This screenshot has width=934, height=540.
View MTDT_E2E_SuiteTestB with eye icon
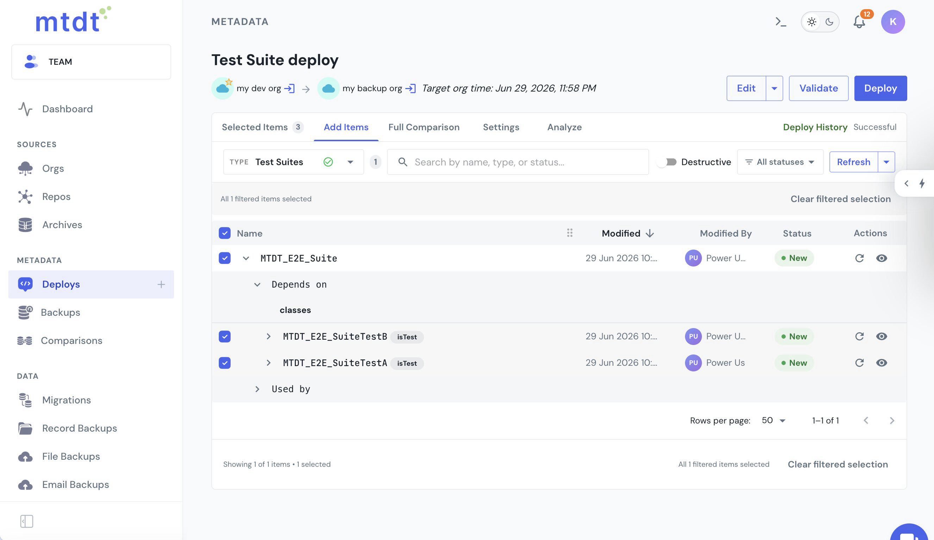(x=882, y=336)
